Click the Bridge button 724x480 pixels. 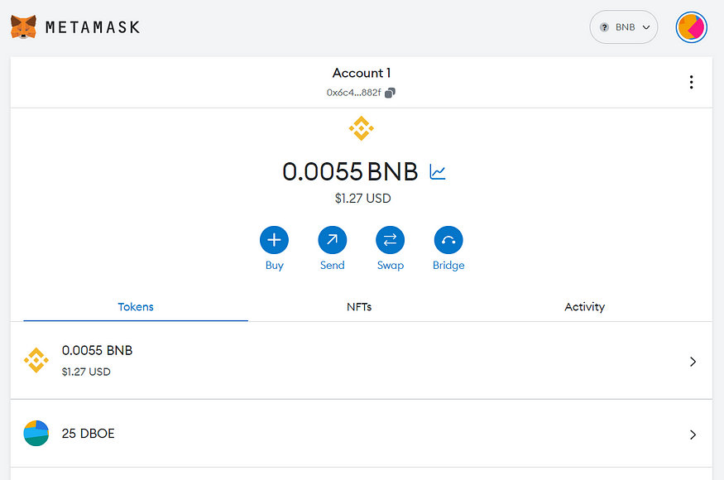pos(448,240)
